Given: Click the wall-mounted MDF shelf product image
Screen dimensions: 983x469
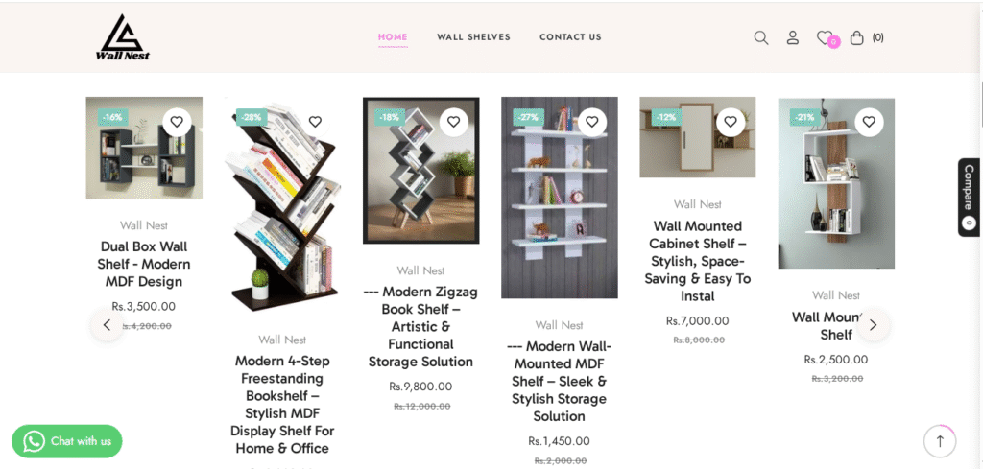Looking at the screenshot, I should (560, 198).
